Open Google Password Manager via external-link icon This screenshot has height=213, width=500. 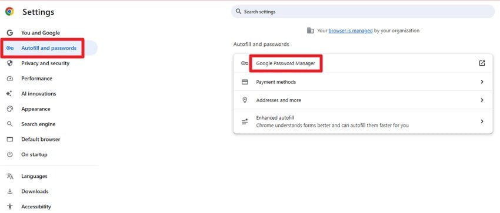(482, 63)
